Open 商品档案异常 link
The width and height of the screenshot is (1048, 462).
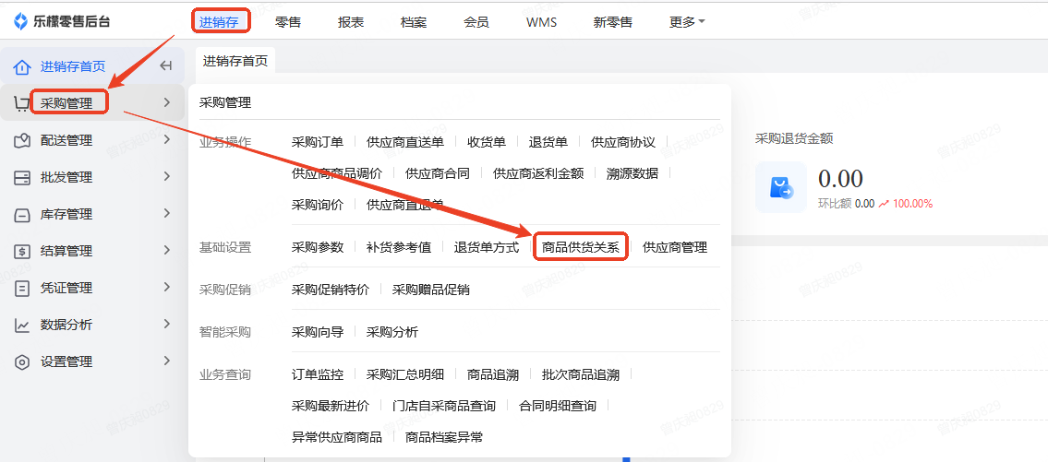tap(444, 437)
